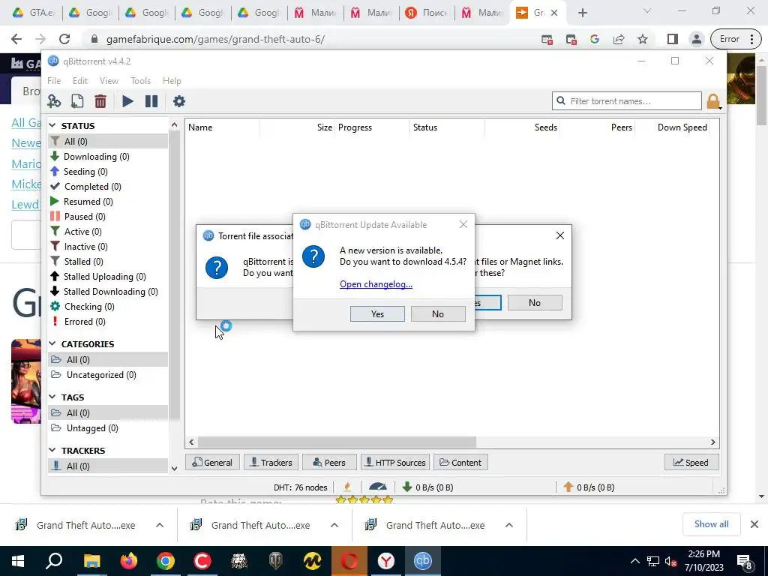Click Show all downloads button

pyautogui.click(x=711, y=524)
